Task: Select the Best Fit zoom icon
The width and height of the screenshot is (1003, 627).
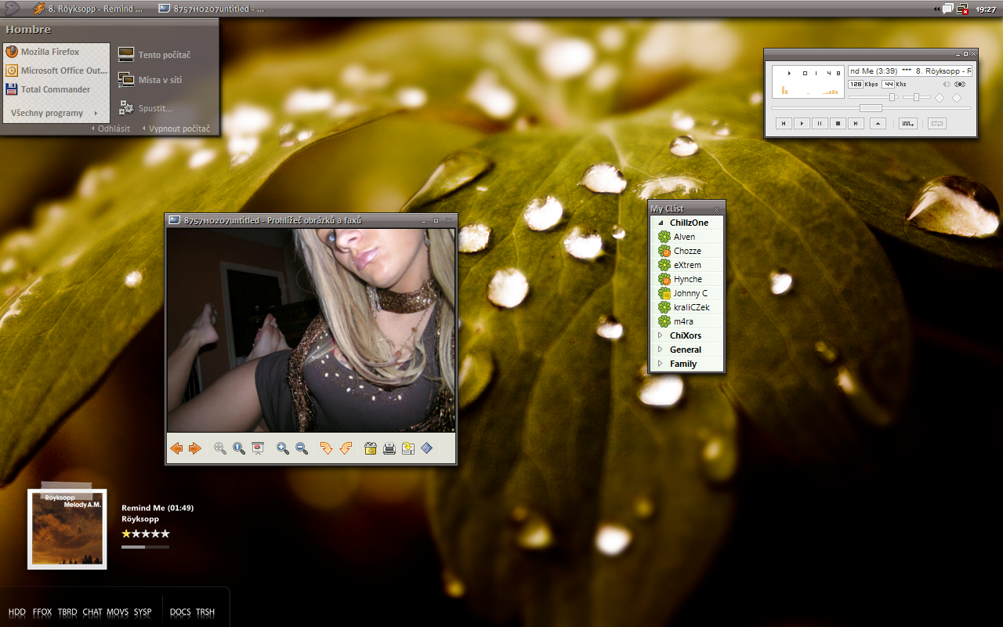Action: coord(220,448)
